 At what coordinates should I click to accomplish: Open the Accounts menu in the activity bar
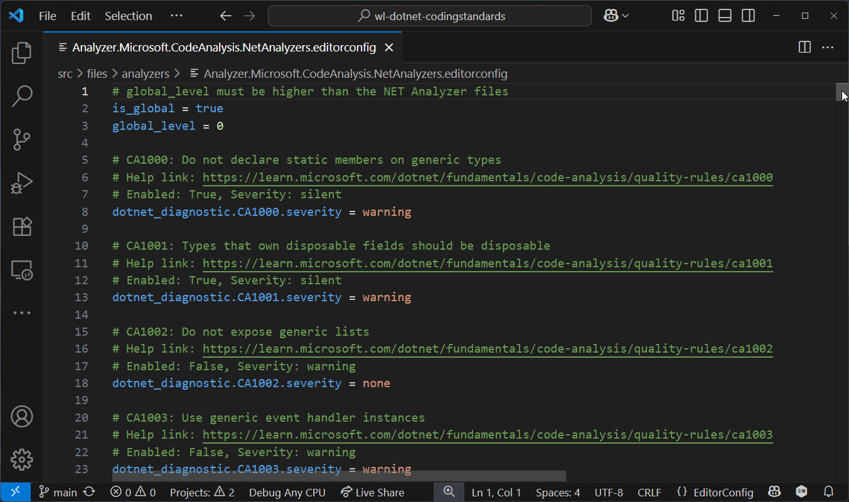pyautogui.click(x=21, y=416)
